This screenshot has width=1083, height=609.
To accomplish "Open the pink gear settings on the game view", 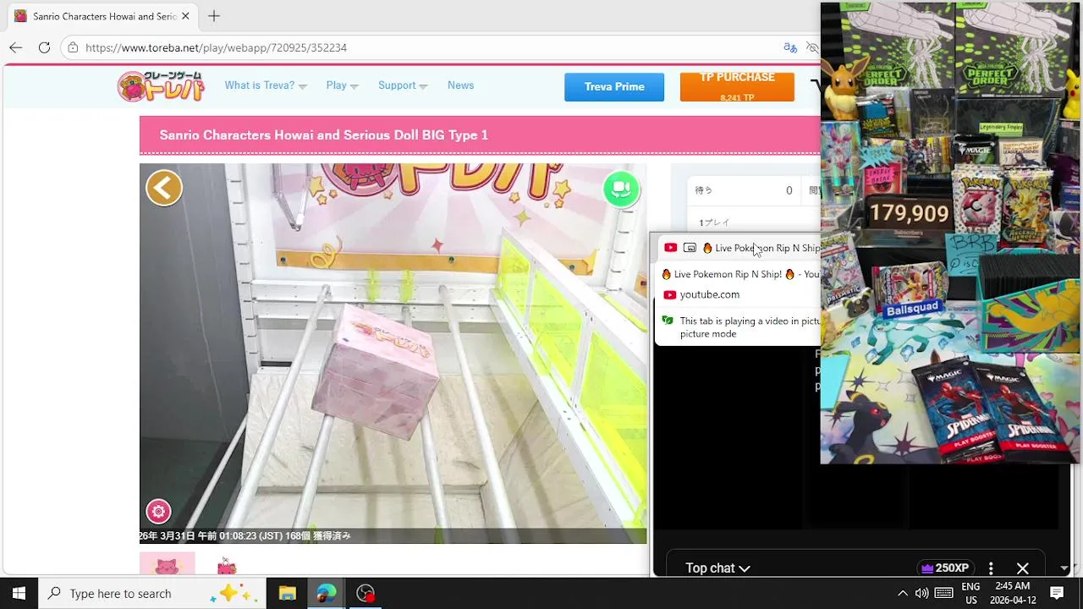I will pyautogui.click(x=158, y=511).
